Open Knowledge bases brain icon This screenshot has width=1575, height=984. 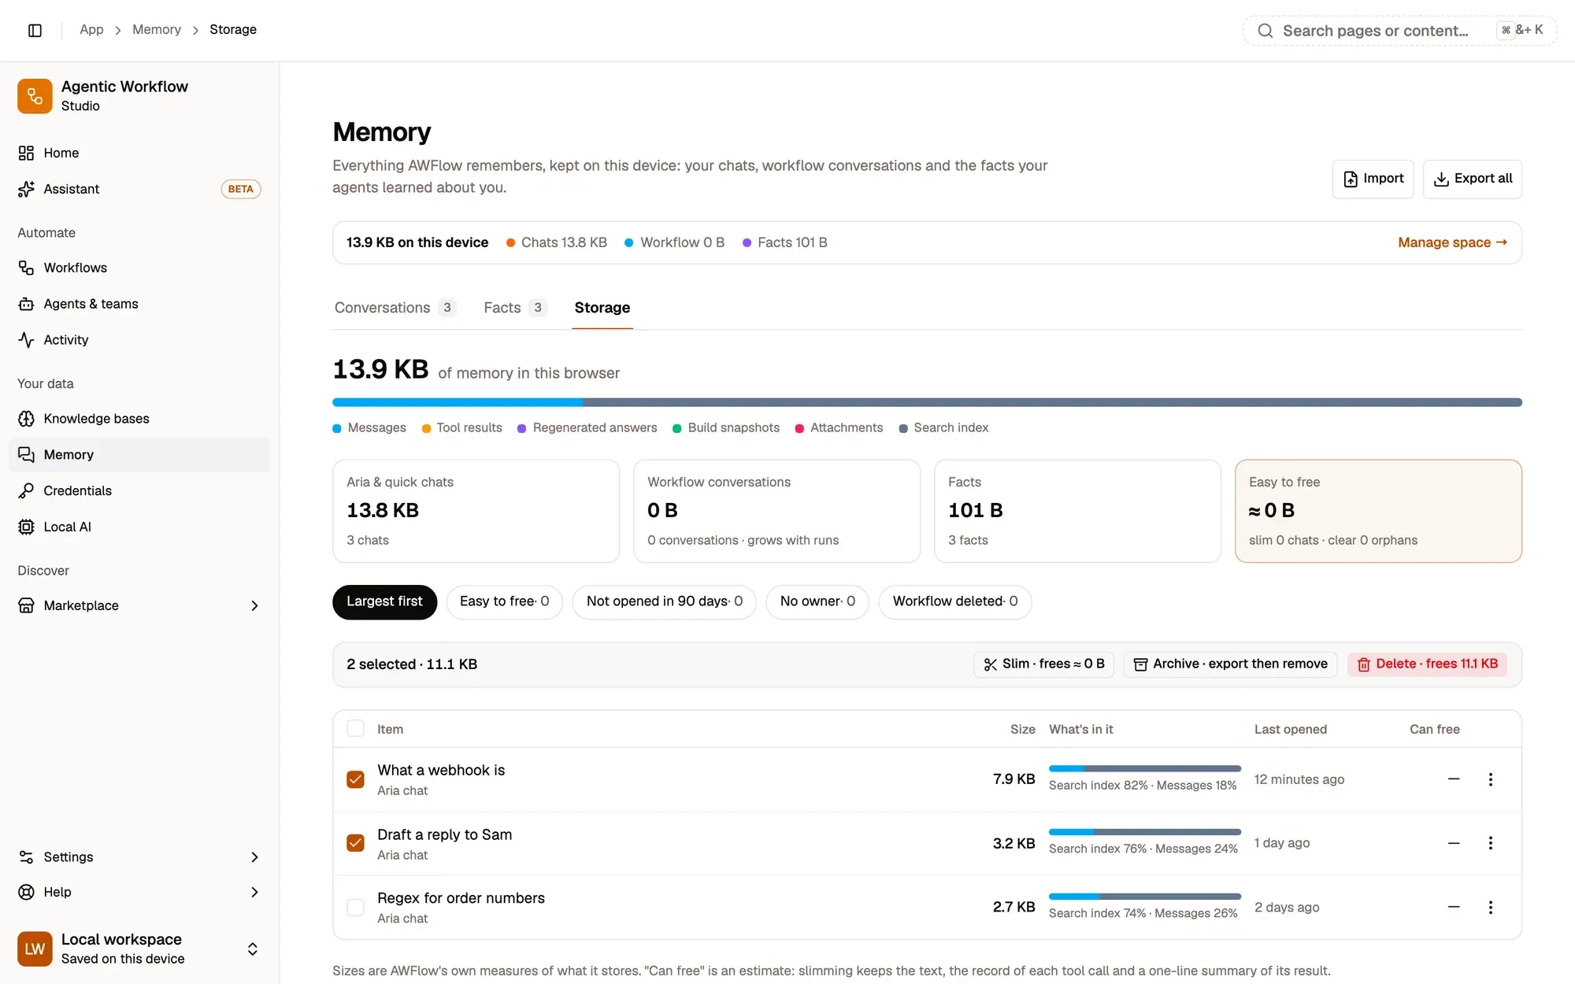click(x=26, y=419)
